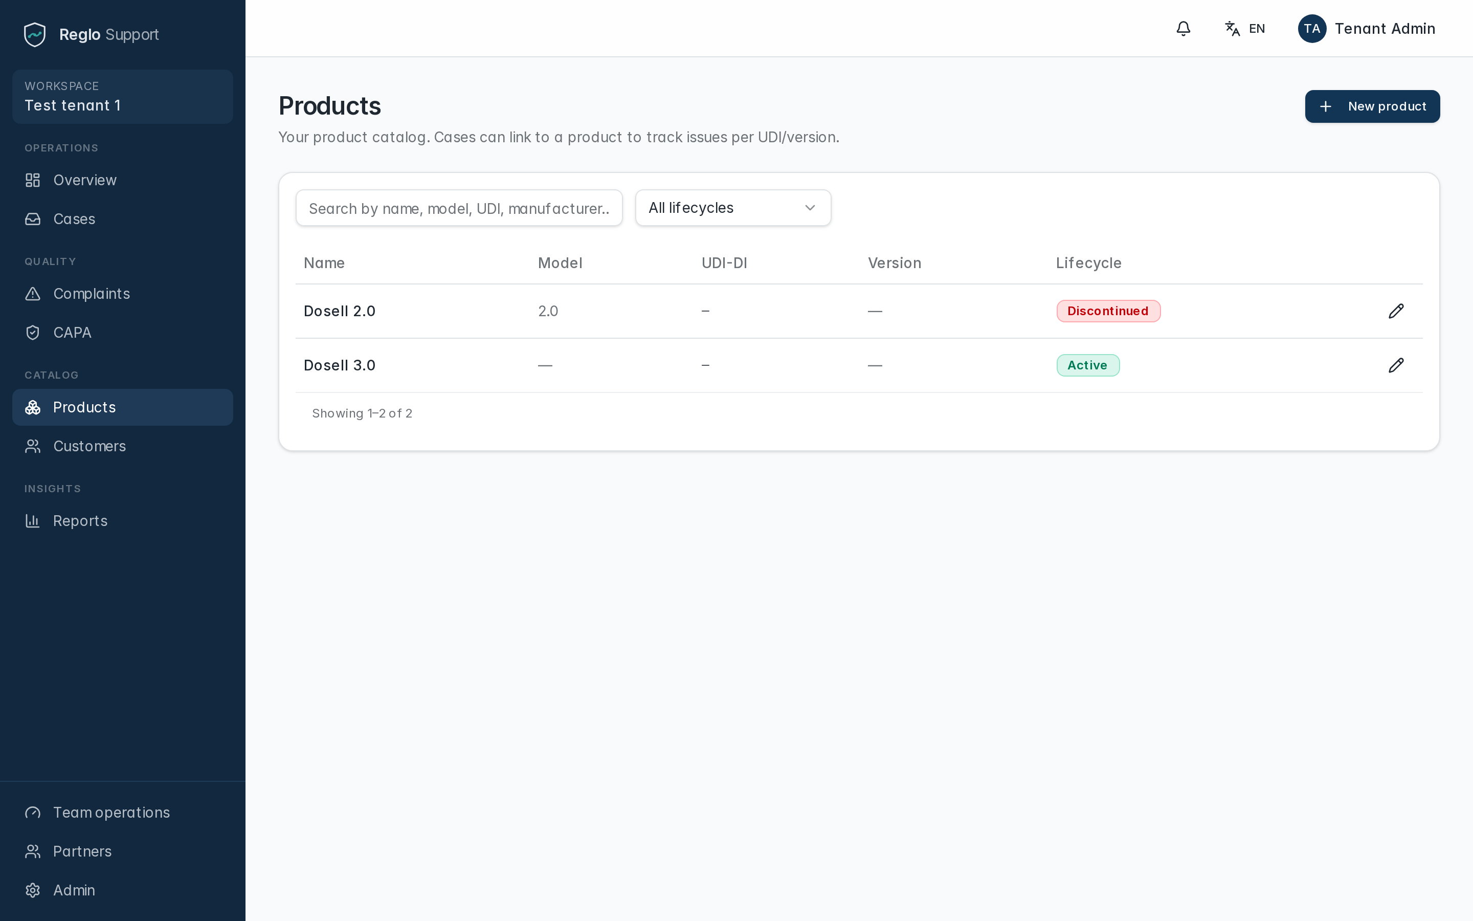Go to Overview in sidebar
The width and height of the screenshot is (1473, 921).
coord(122,180)
